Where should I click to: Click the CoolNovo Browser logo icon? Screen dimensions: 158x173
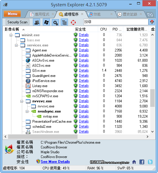click(x=9, y=149)
